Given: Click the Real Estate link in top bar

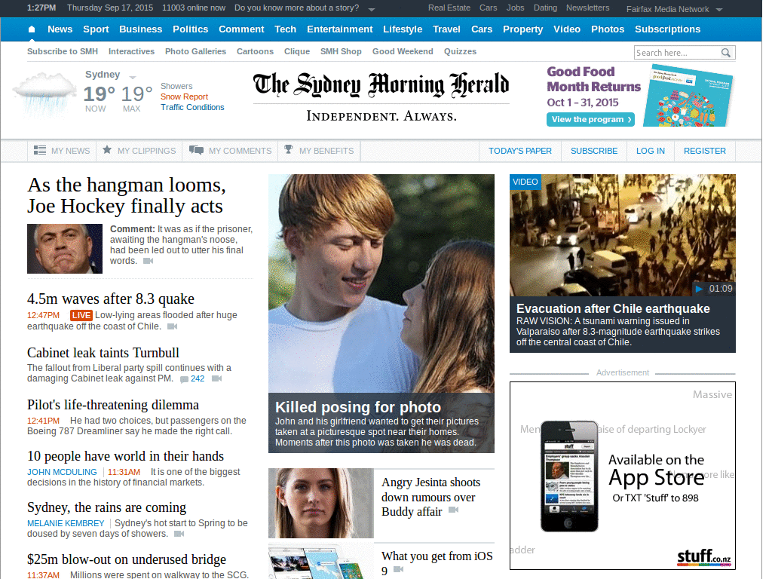Looking at the screenshot, I should point(449,8).
